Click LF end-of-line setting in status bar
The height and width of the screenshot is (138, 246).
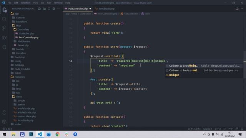(224, 129)
